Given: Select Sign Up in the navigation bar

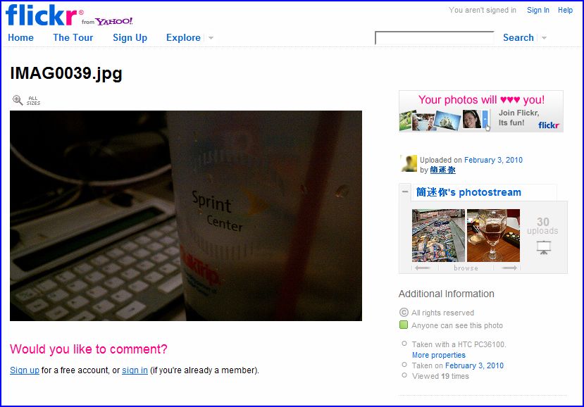Looking at the screenshot, I should point(130,38).
